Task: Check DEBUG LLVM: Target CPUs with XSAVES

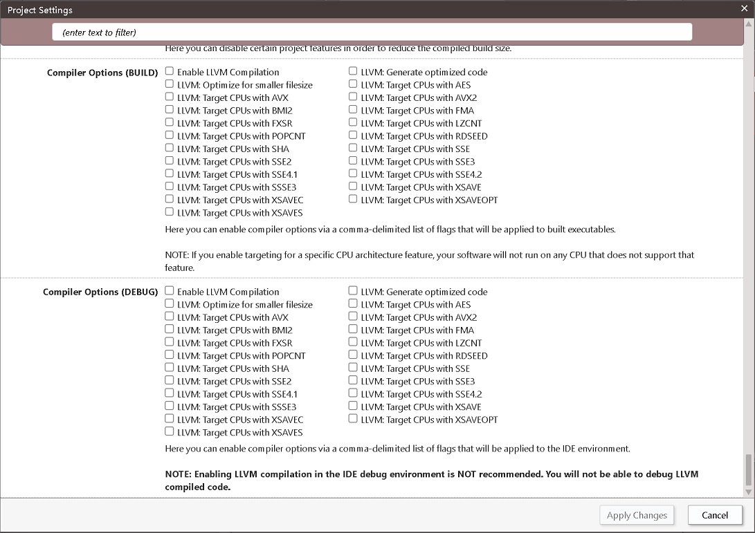Action: pos(170,431)
